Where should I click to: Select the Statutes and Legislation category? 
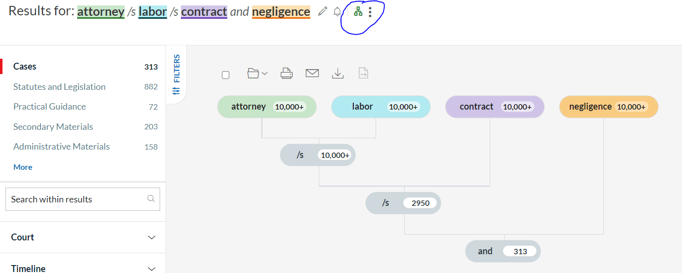click(x=59, y=87)
